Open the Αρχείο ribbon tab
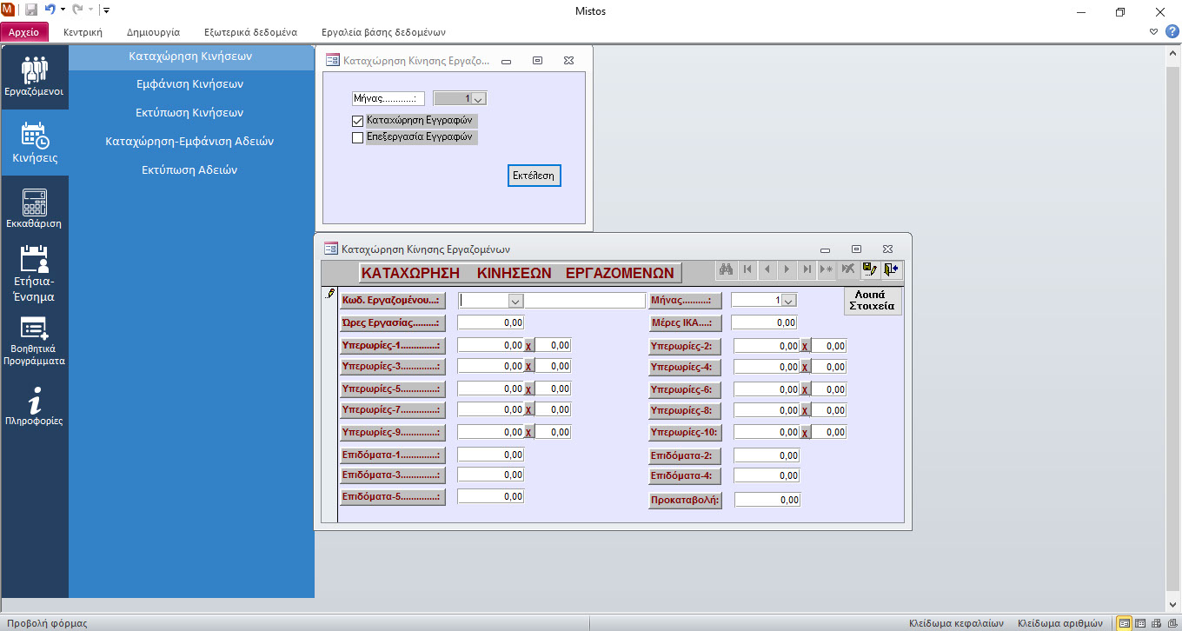 [x=24, y=32]
